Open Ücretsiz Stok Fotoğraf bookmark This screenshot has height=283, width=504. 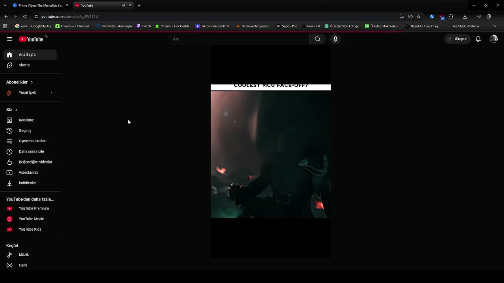tap(343, 26)
